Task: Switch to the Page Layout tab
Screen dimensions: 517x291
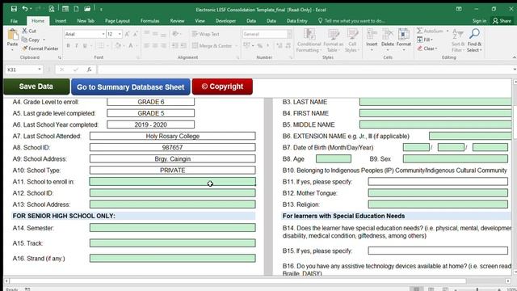Action: click(x=117, y=21)
